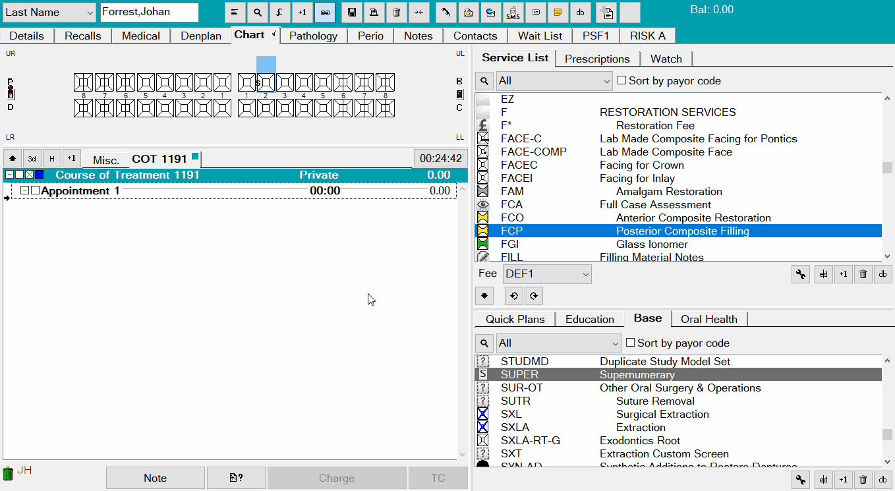Click the Service List vertical scrollbar

(x=888, y=177)
